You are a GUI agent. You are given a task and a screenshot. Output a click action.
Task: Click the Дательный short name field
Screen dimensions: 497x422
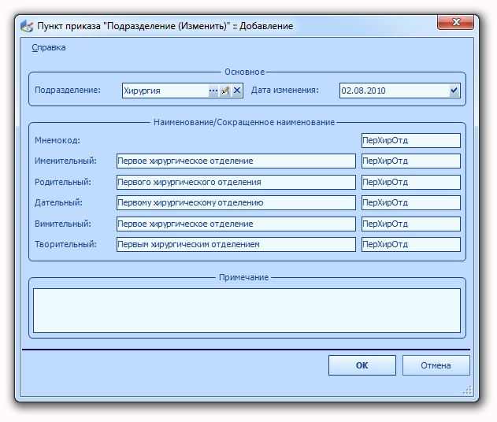[411, 203]
